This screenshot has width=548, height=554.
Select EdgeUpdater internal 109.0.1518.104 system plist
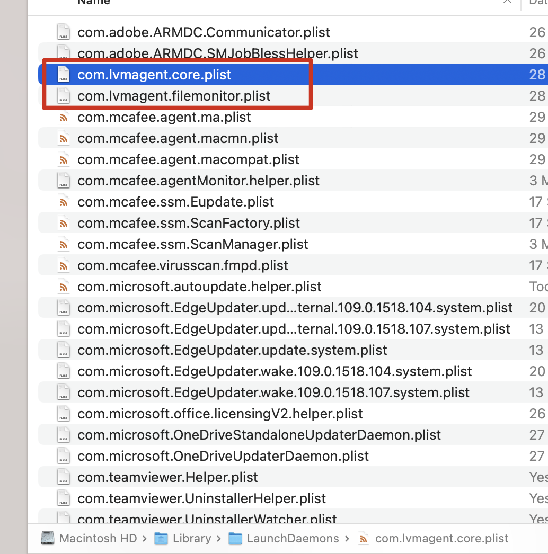point(295,308)
